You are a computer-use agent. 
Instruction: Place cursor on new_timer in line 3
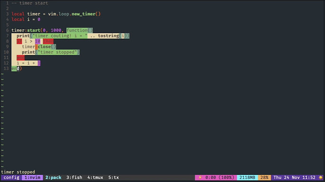tap(83, 14)
